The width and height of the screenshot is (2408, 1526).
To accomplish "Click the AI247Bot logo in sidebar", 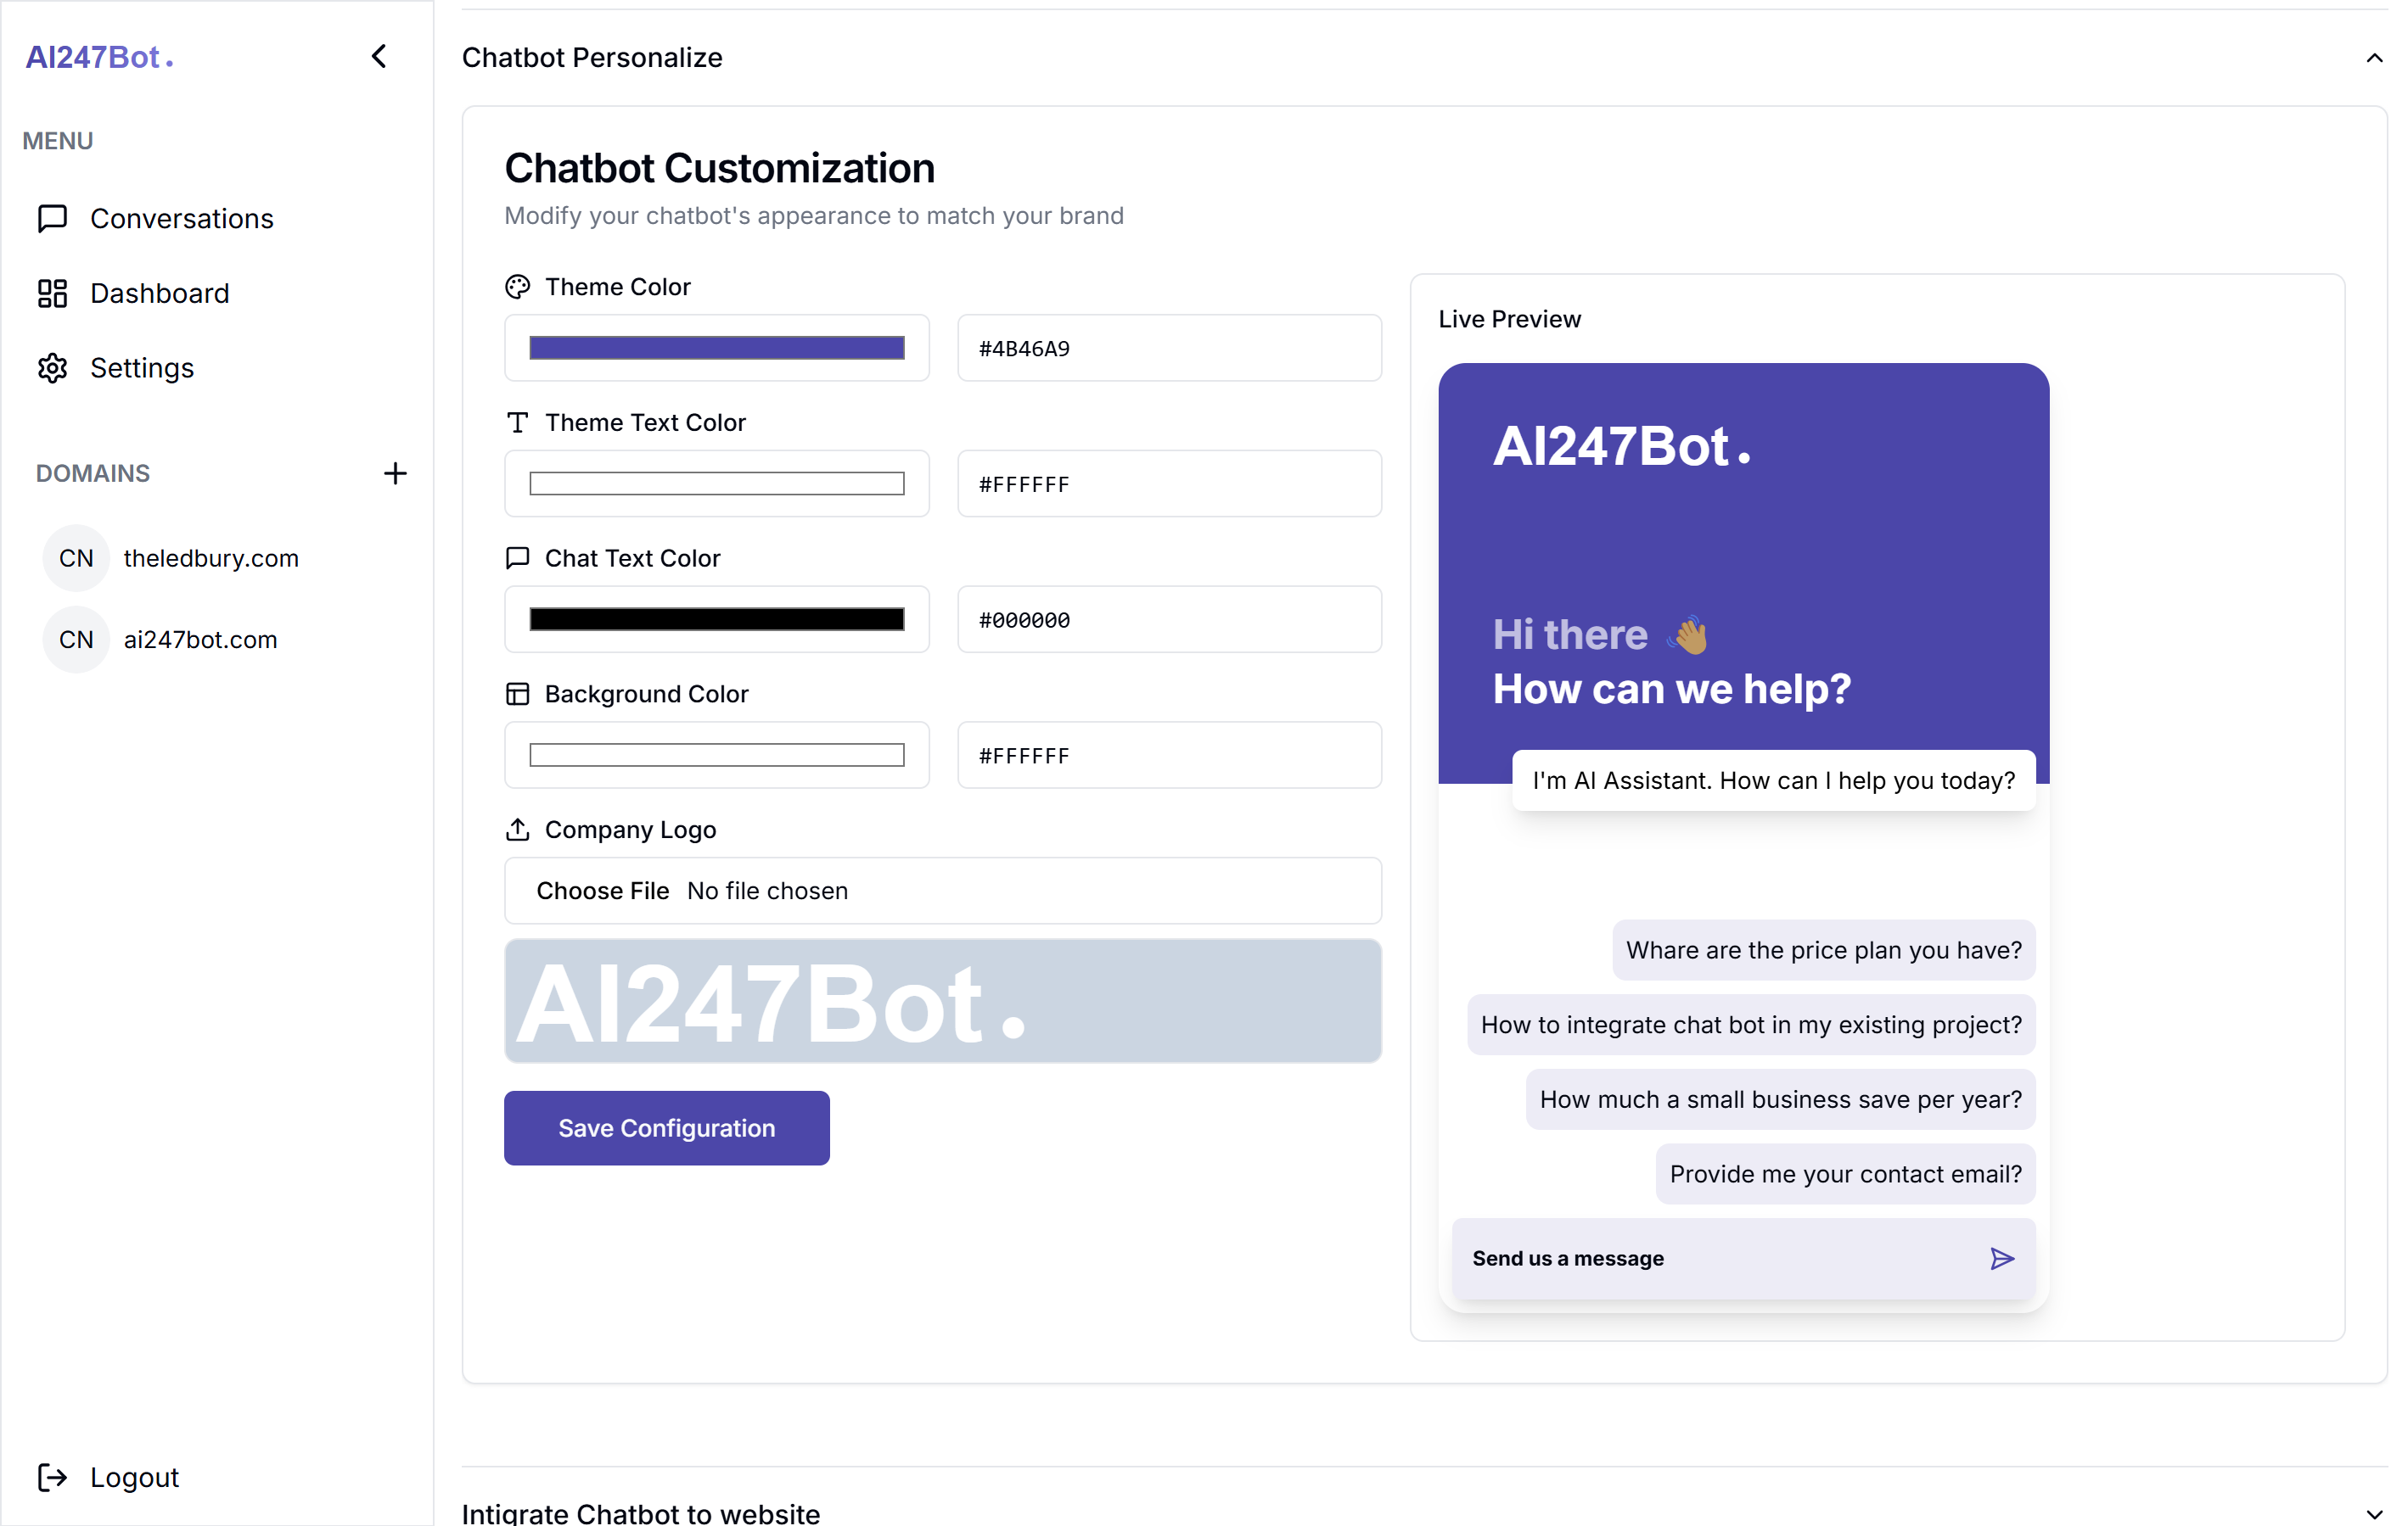I will [99, 58].
